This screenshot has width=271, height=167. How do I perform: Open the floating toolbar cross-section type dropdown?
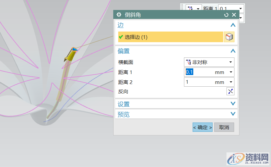[194, 8]
